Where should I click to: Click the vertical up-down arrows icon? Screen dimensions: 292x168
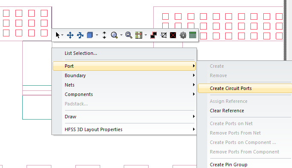[x=104, y=35]
